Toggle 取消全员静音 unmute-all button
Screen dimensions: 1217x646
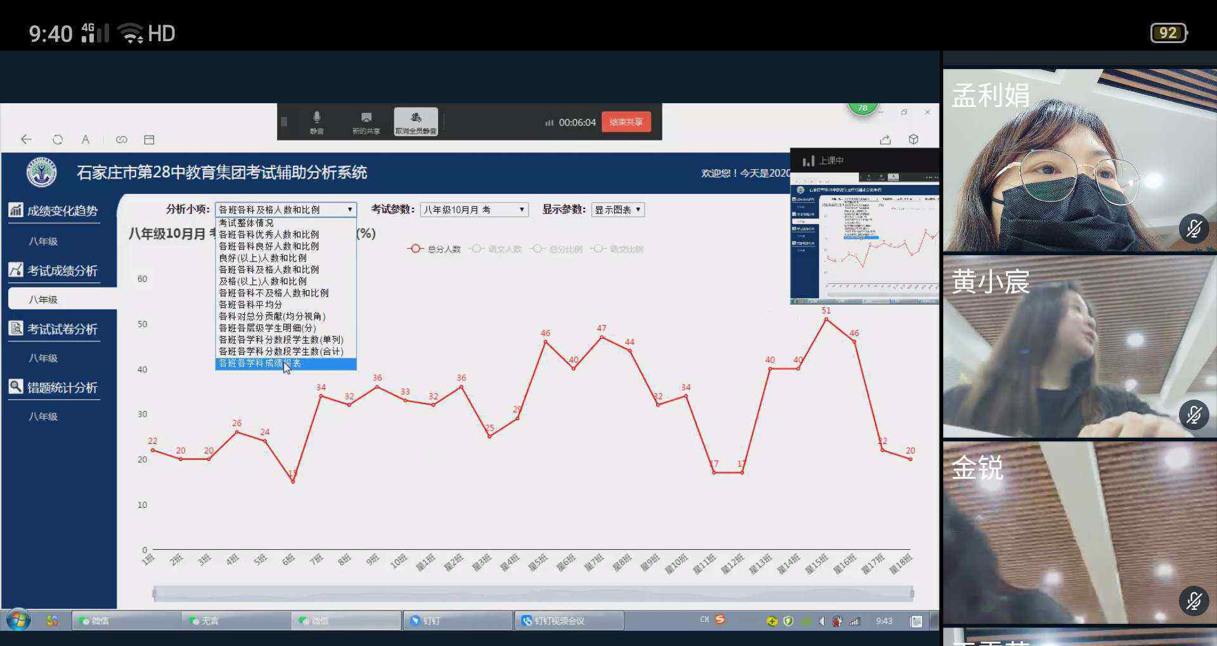(x=416, y=122)
